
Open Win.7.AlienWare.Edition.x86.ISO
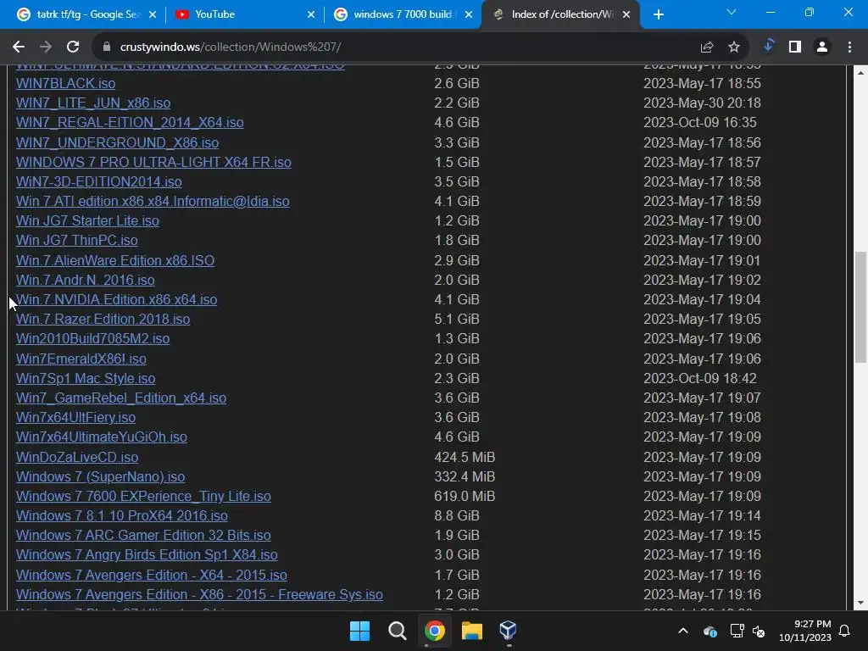pyautogui.click(x=115, y=260)
